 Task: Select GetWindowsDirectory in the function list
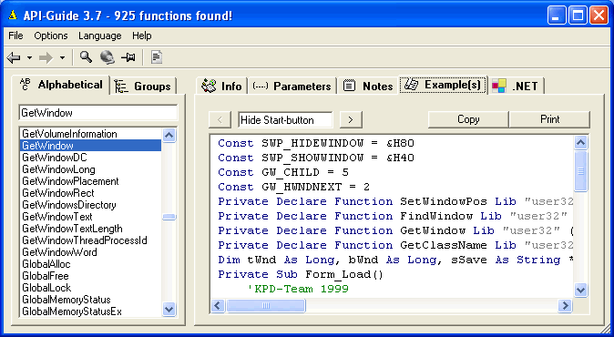pos(90,205)
